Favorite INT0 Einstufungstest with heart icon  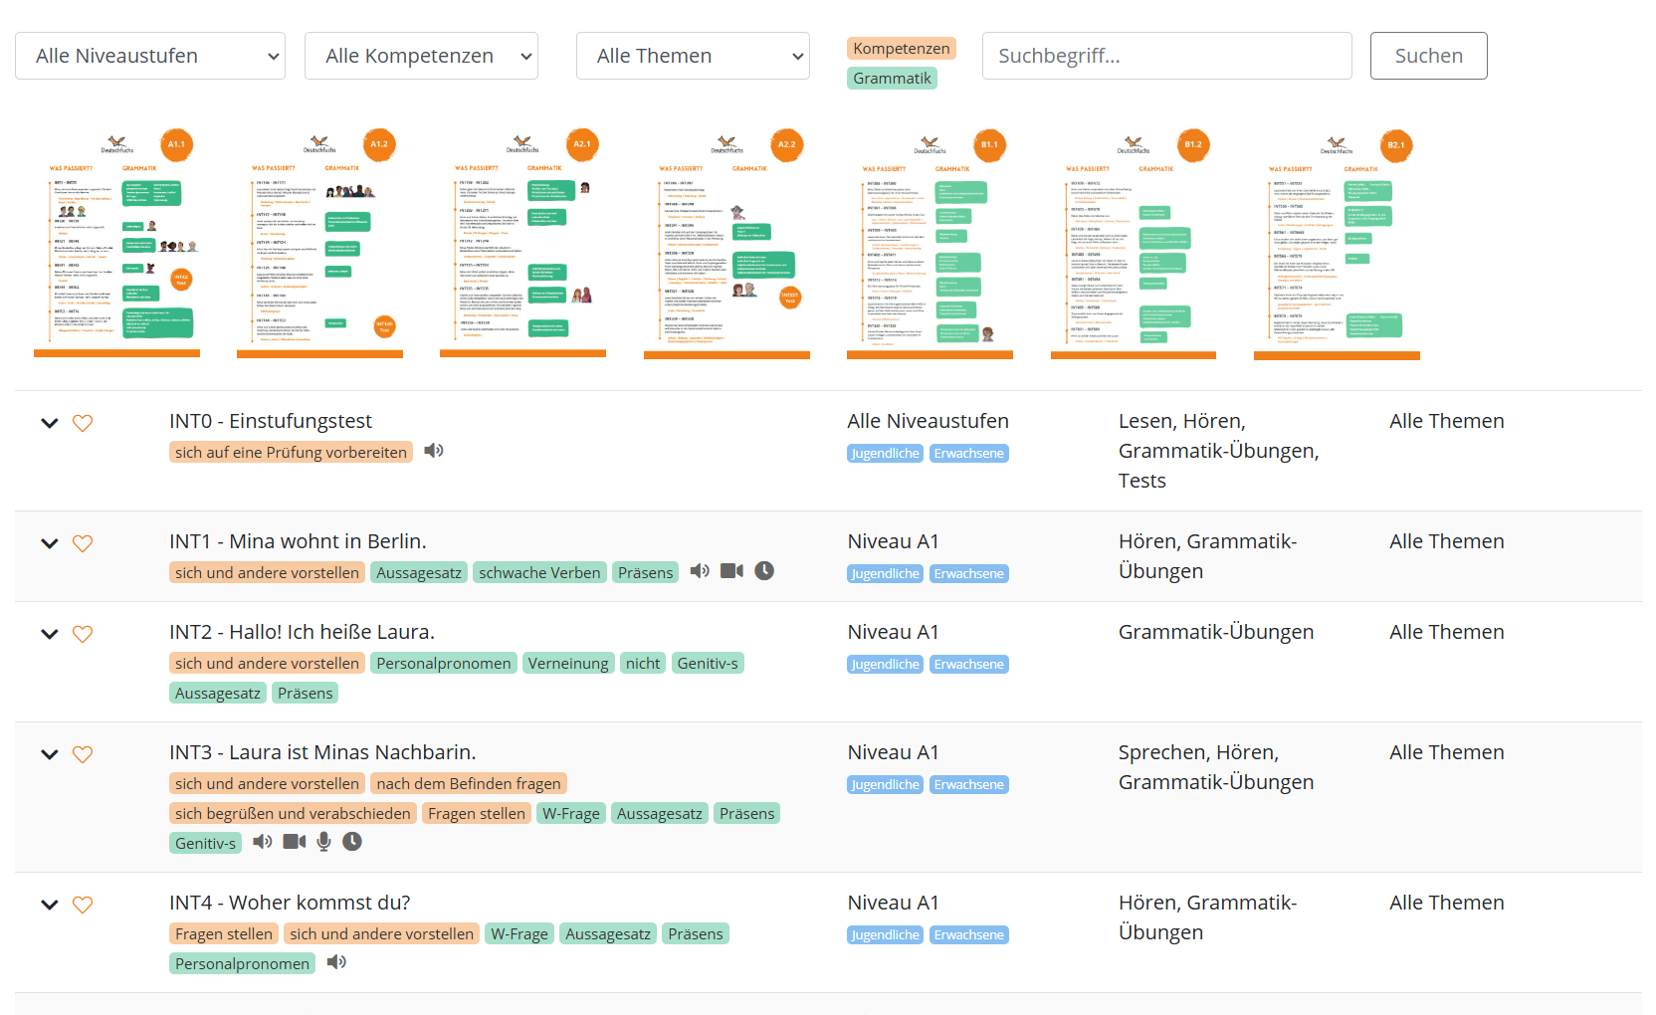[83, 423]
